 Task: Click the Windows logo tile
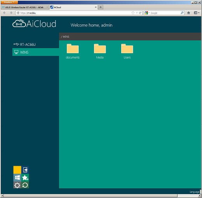(x=17, y=177)
